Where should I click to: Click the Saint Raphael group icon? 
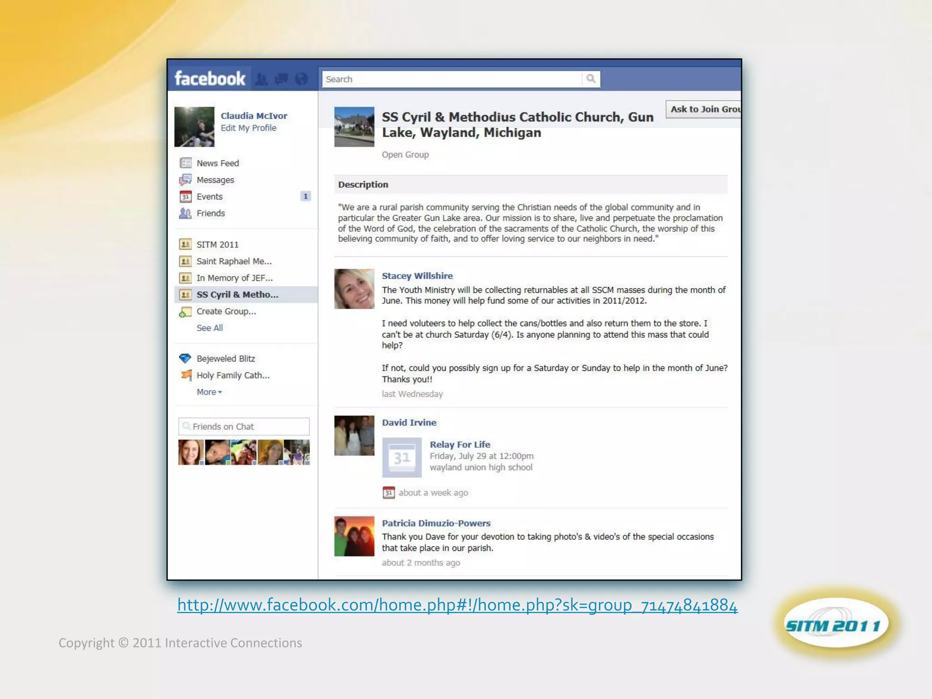[x=185, y=261]
